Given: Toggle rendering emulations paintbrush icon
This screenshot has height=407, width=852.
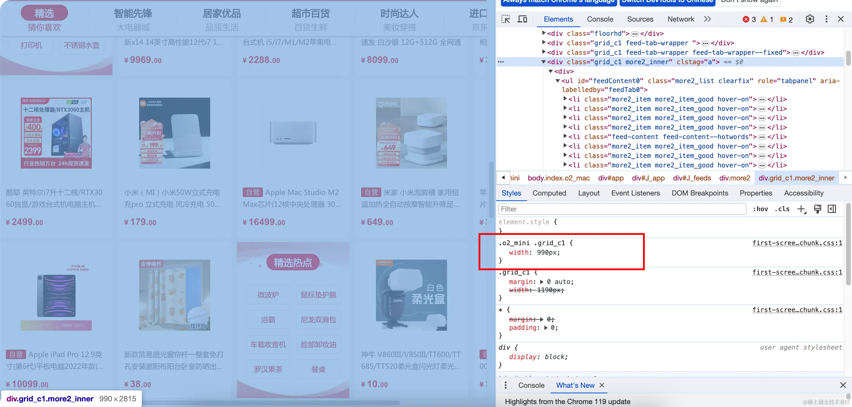Looking at the screenshot, I should click(817, 209).
